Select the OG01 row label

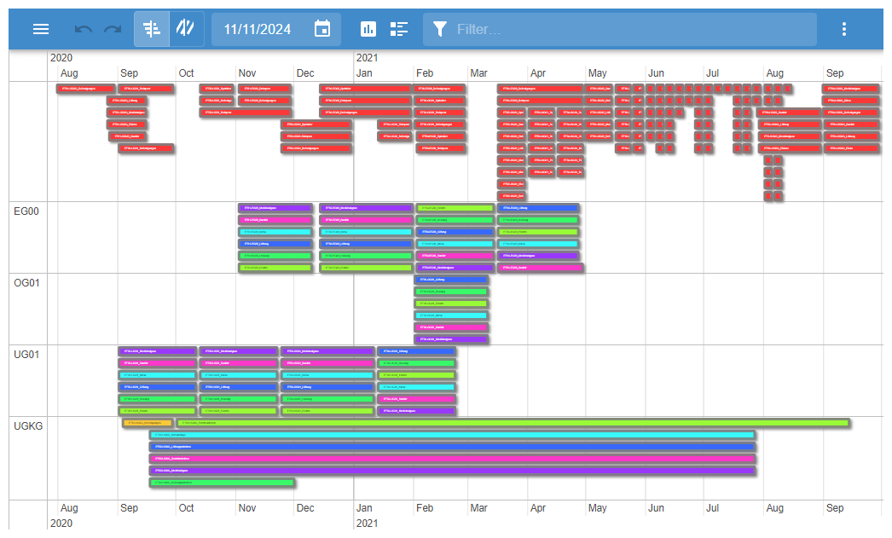[x=26, y=283]
